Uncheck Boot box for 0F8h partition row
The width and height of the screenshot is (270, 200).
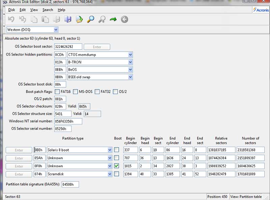116,166
